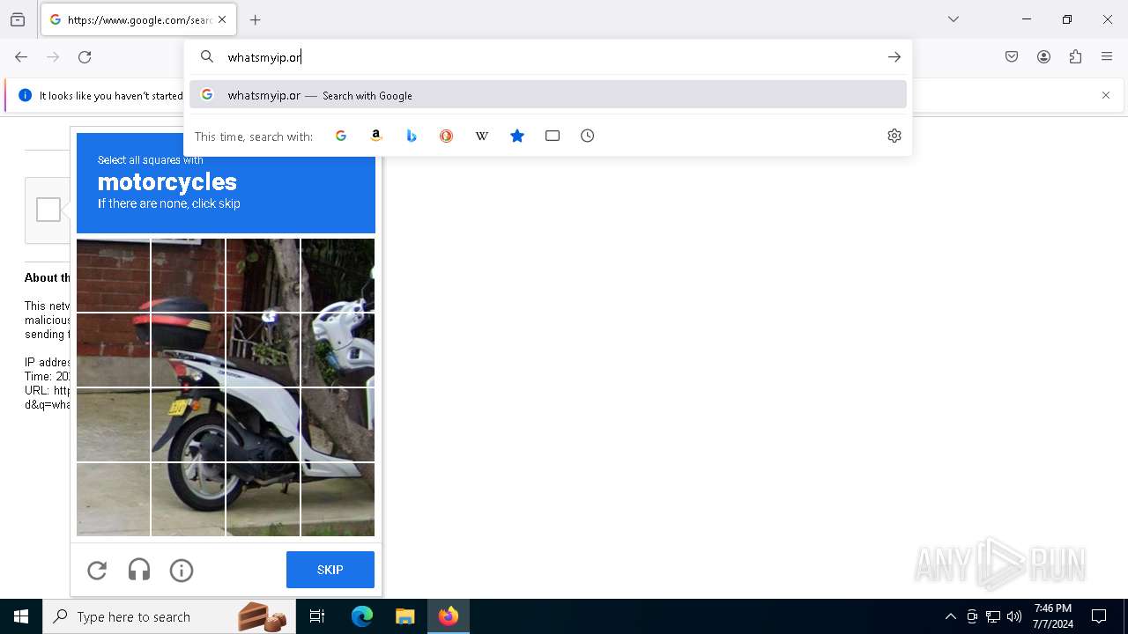Image resolution: width=1128 pixels, height=634 pixels.
Task: Open File Explorer from the taskbar
Action: (404, 616)
